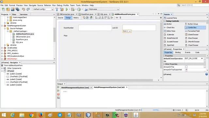Open the Tools menu
The width and height of the screenshot is (209, 118).
pyautogui.click(x=78, y=5)
